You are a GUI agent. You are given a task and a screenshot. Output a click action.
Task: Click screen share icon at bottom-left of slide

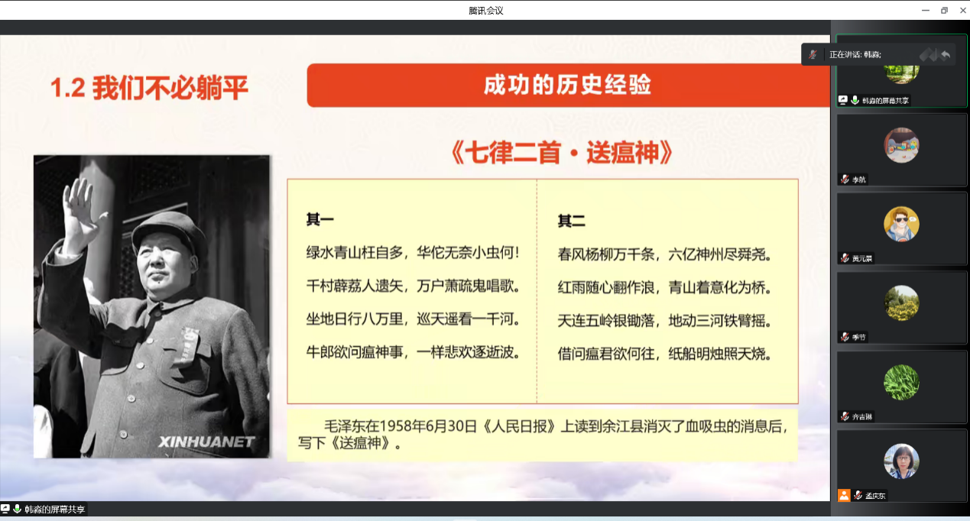[5, 509]
